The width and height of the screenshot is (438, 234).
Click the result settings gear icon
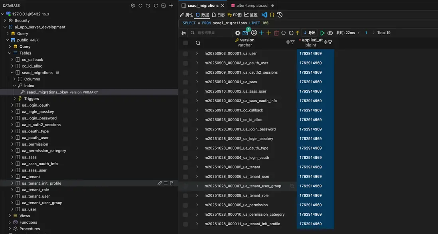238,33
